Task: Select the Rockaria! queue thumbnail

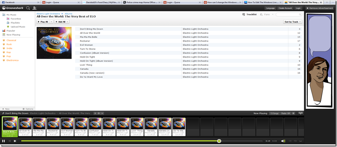Action: tap(53, 127)
